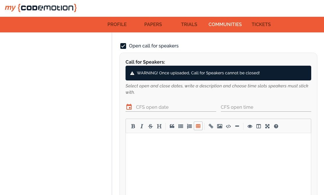Image resolution: width=324 pixels, height=195 pixels.
Task: Create an ordered list
Action: pyautogui.click(x=189, y=126)
